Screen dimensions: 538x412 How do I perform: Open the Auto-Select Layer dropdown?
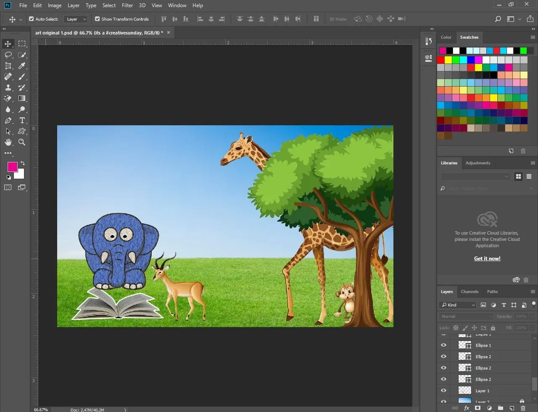[76, 19]
